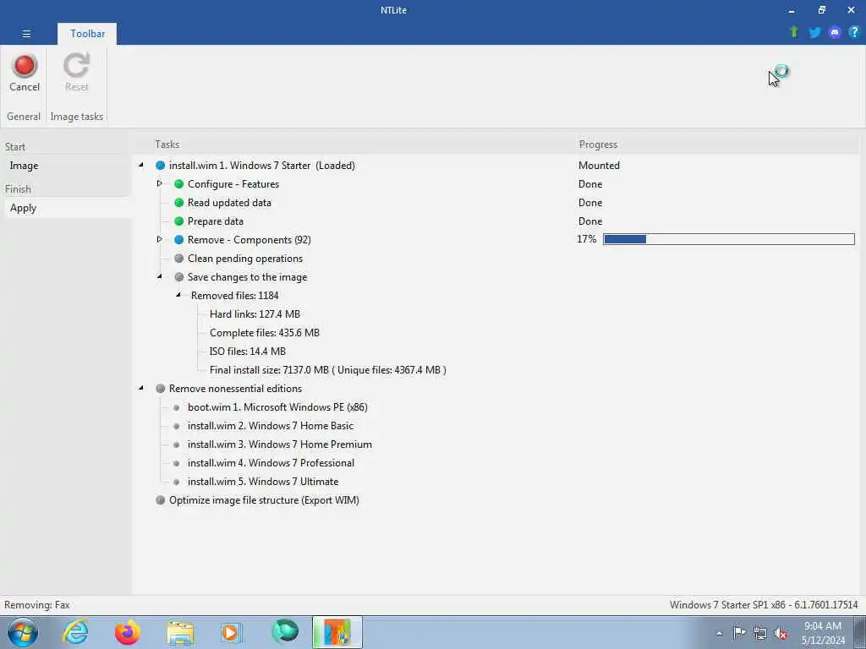Click the red Cancel button
This screenshot has height=649, width=866.
(x=25, y=74)
